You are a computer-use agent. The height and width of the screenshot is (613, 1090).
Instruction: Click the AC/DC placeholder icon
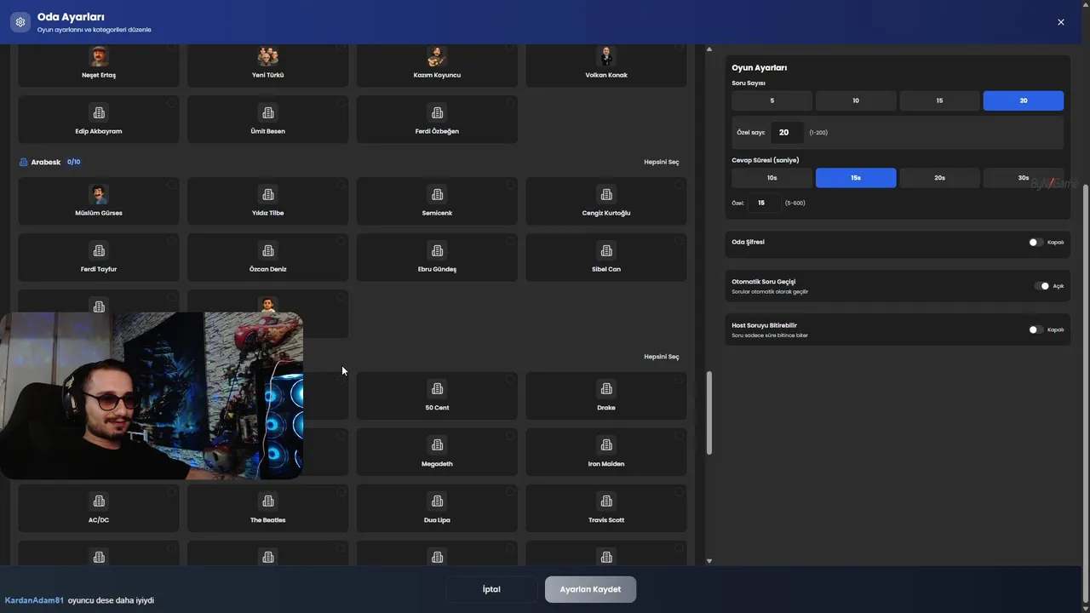(x=99, y=501)
